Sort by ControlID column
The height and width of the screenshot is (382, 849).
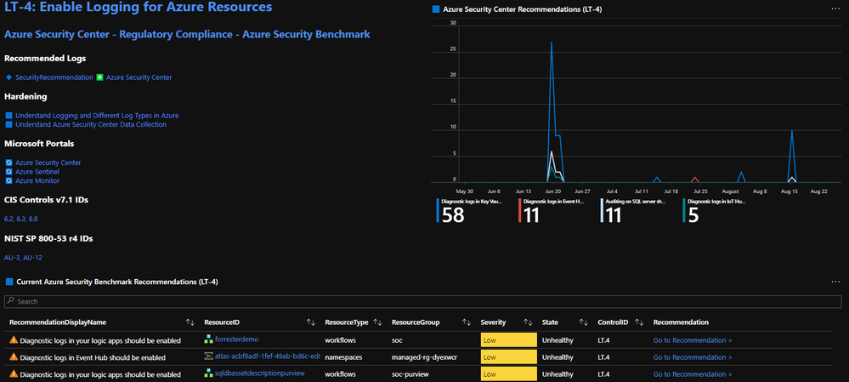[639, 322]
